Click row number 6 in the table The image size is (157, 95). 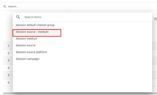tap(9, 82)
